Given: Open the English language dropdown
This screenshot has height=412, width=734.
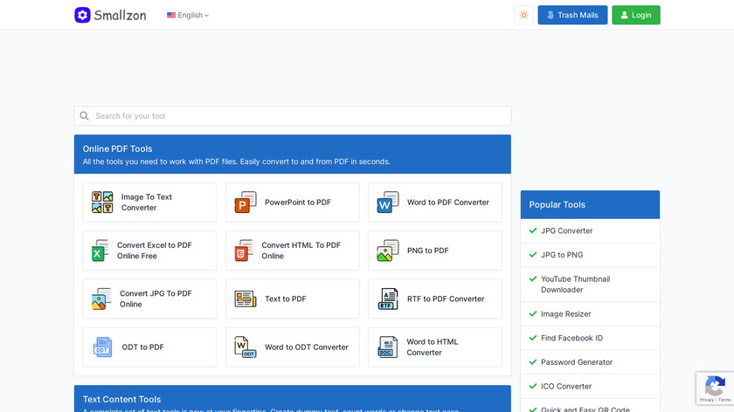Looking at the screenshot, I should [x=188, y=15].
